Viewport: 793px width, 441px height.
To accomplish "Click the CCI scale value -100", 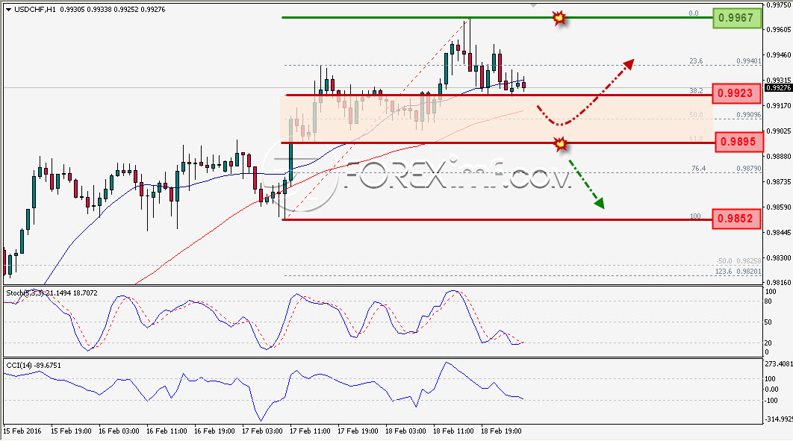I will pyautogui.click(x=771, y=401).
